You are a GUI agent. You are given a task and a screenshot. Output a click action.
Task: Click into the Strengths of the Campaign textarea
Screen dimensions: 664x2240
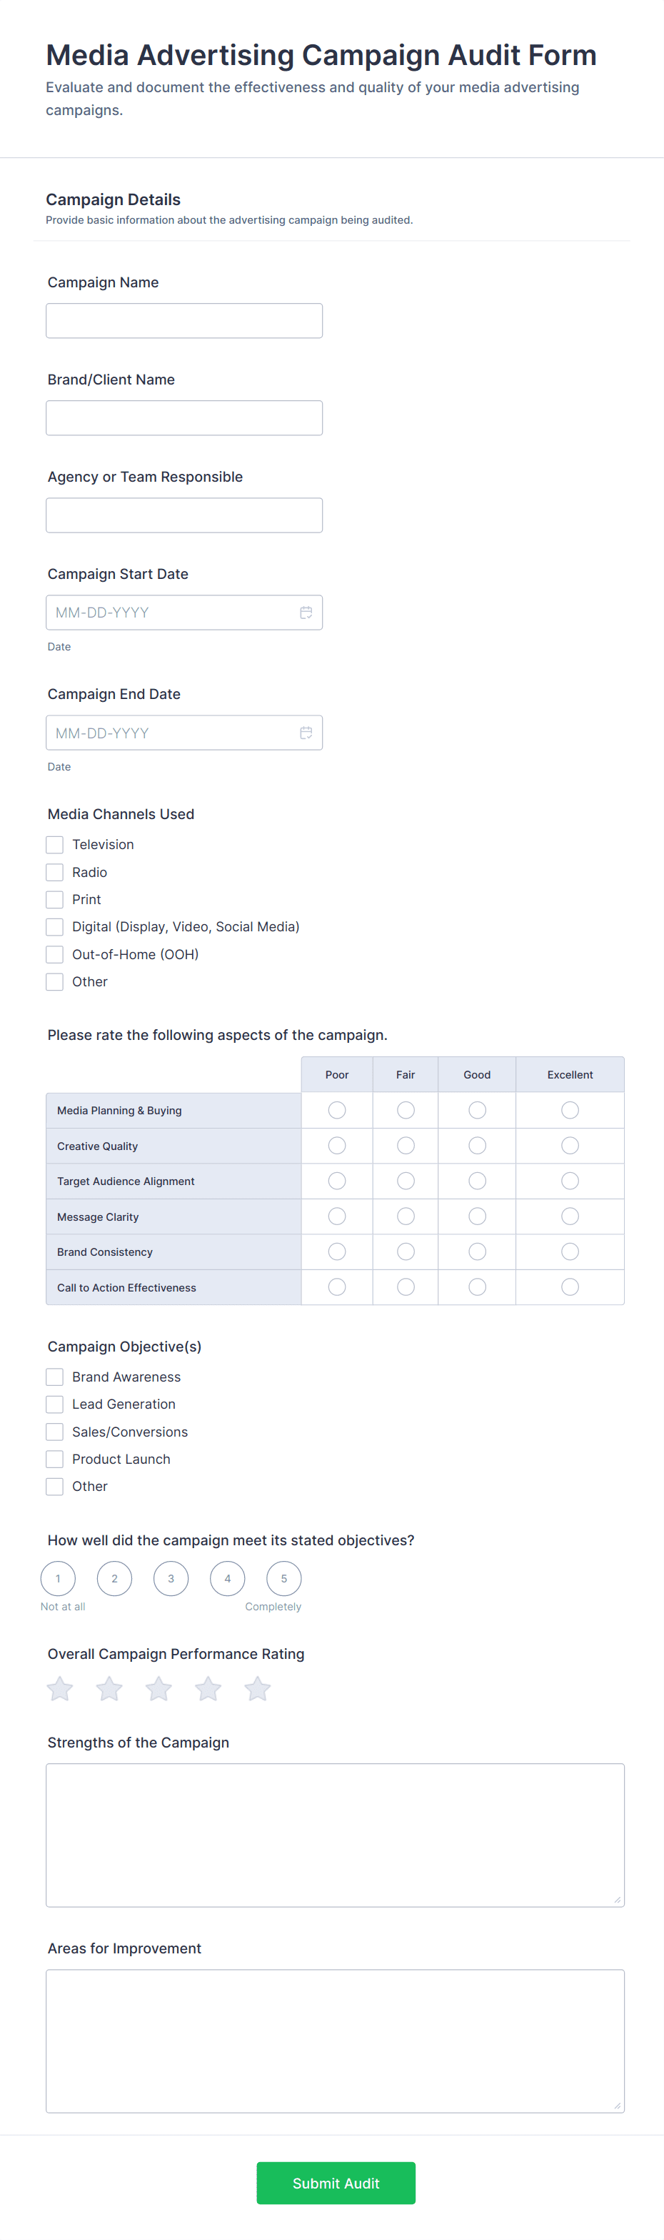coord(335,1835)
